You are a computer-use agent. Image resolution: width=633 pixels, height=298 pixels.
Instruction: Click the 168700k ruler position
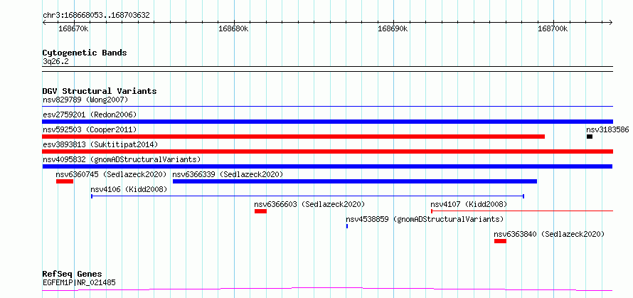(553, 28)
